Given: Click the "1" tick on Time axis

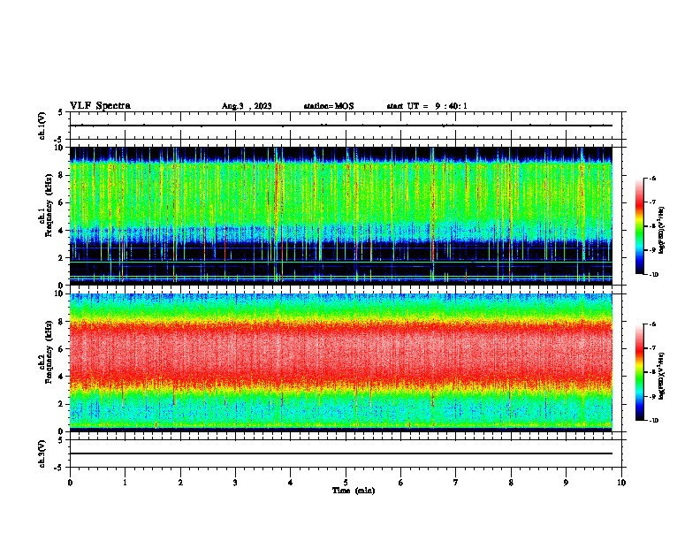Looking at the screenshot, I should pyautogui.click(x=125, y=483).
